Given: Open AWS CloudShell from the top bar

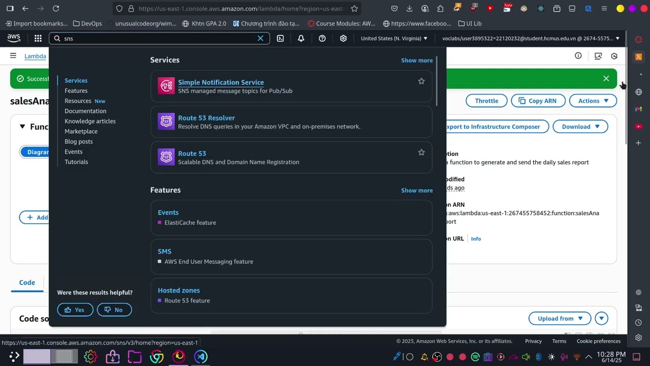Looking at the screenshot, I should click(x=280, y=38).
